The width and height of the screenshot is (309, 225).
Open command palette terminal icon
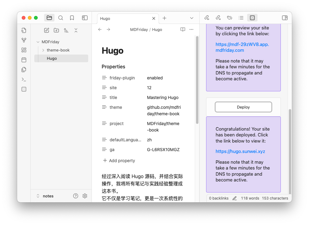point(24,79)
